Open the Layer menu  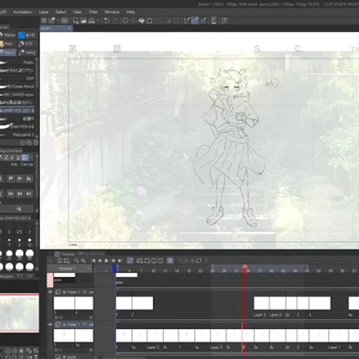pos(44,11)
